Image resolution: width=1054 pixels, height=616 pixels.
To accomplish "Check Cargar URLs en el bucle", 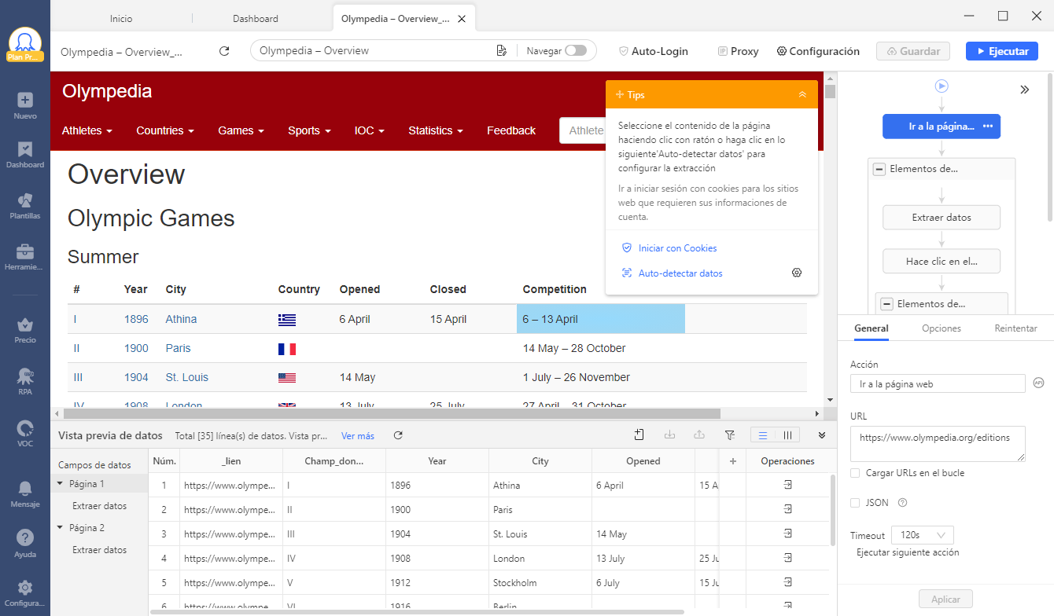I will point(855,473).
